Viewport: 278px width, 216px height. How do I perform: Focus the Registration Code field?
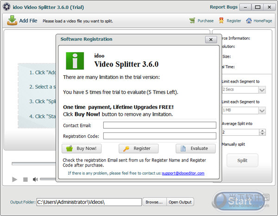pyautogui.click(x=159, y=136)
